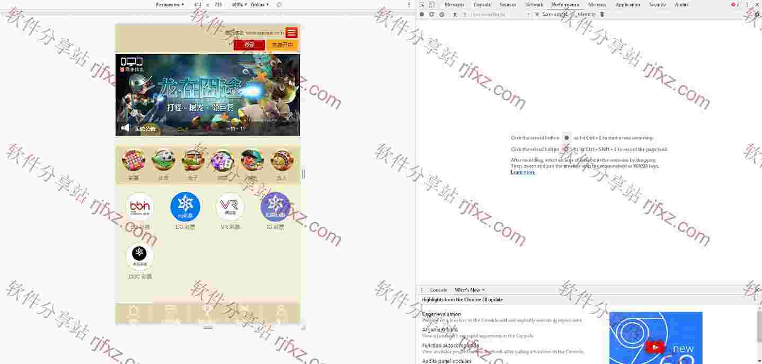Switch to the Console tab in top bar
The width and height of the screenshot is (762, 364).
[482, 5]
